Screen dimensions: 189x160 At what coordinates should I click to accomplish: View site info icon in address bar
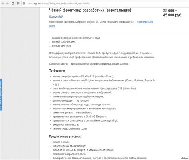(x=24, y=4)
